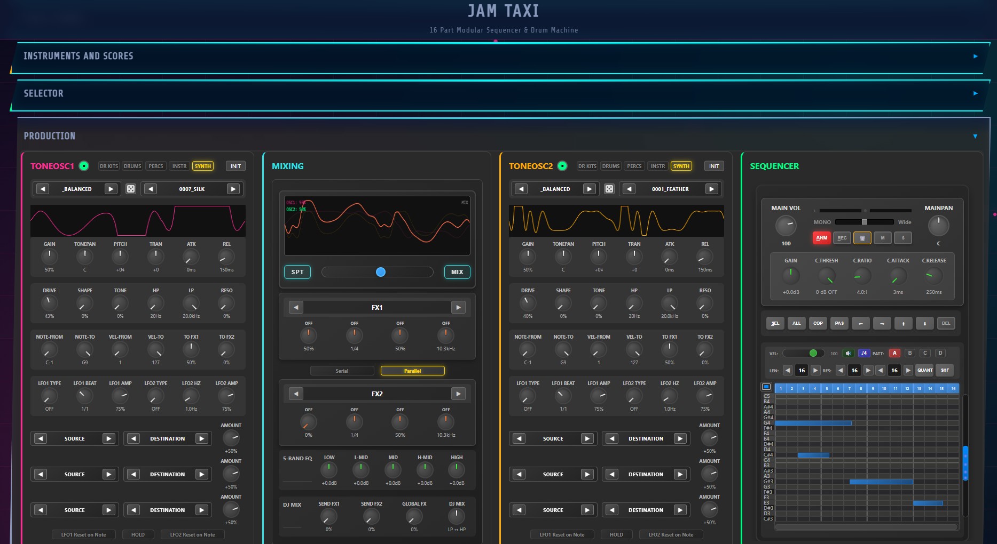This screenshot has width=997, height=544.
Task: Expand the INSTRUMENTS AND SCORES panel
Action: point(976,55)
